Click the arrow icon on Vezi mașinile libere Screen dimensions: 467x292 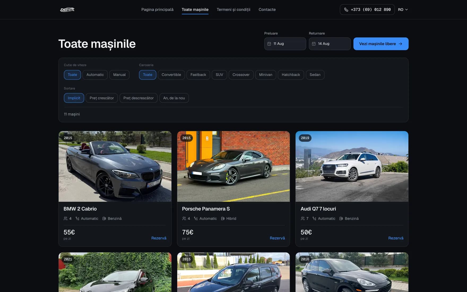click(x=400, y=44)
